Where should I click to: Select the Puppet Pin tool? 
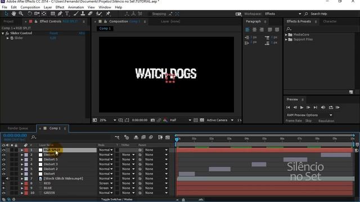point(108,13)
